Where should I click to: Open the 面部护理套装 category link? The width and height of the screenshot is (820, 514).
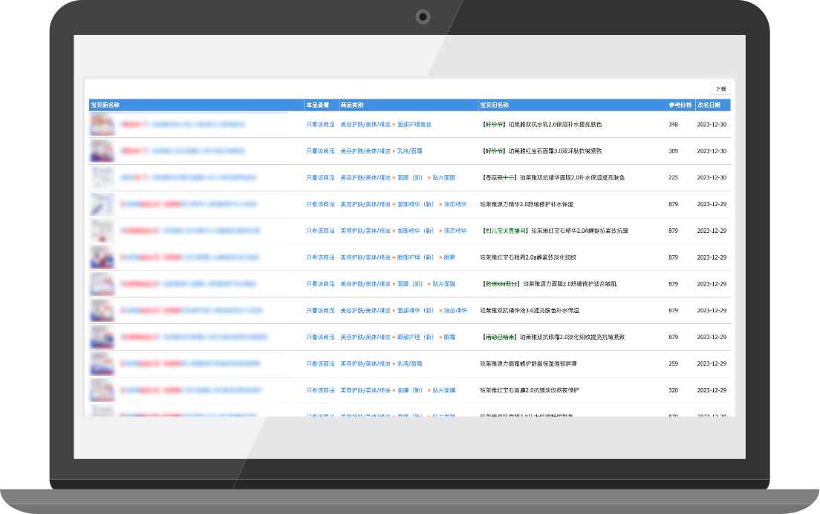(414, 125)
